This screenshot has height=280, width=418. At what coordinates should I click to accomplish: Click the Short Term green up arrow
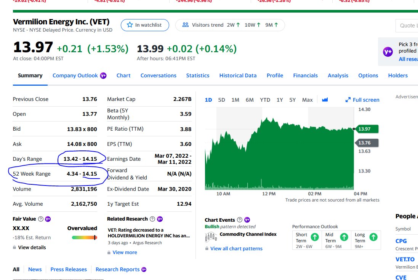coord(315,237)
